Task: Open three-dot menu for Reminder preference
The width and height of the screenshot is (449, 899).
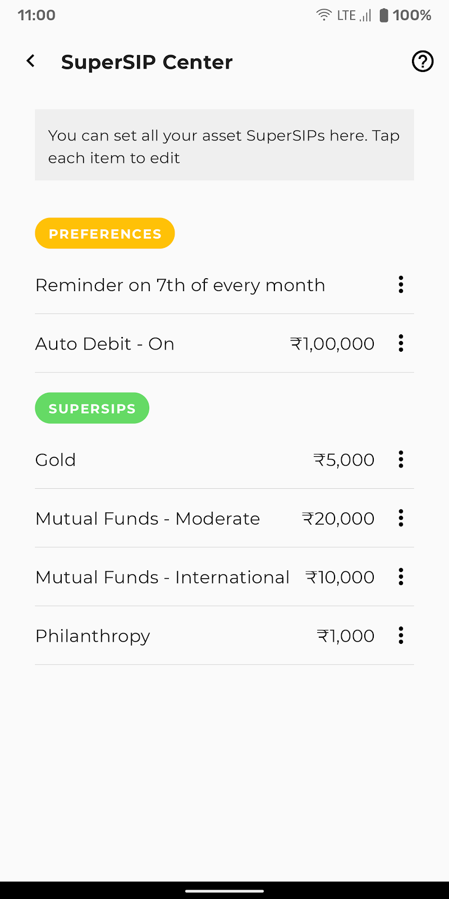Action: click(x=401, y=285)
